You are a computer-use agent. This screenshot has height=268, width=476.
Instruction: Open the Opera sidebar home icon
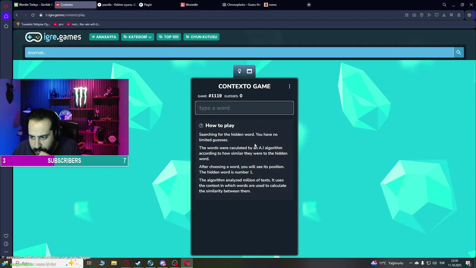6,16
